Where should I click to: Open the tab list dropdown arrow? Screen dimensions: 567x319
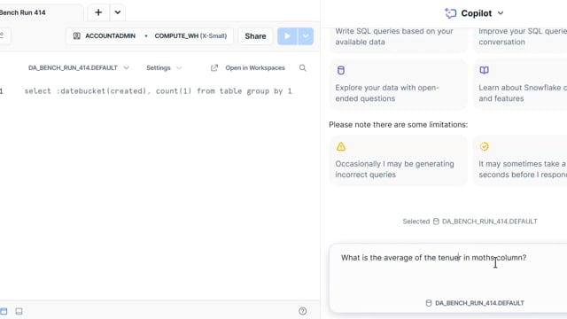118,12
